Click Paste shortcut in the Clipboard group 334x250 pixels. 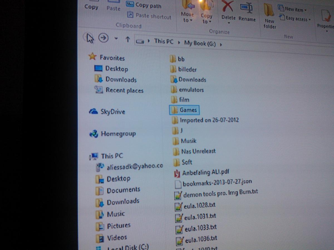coord(149,16)
